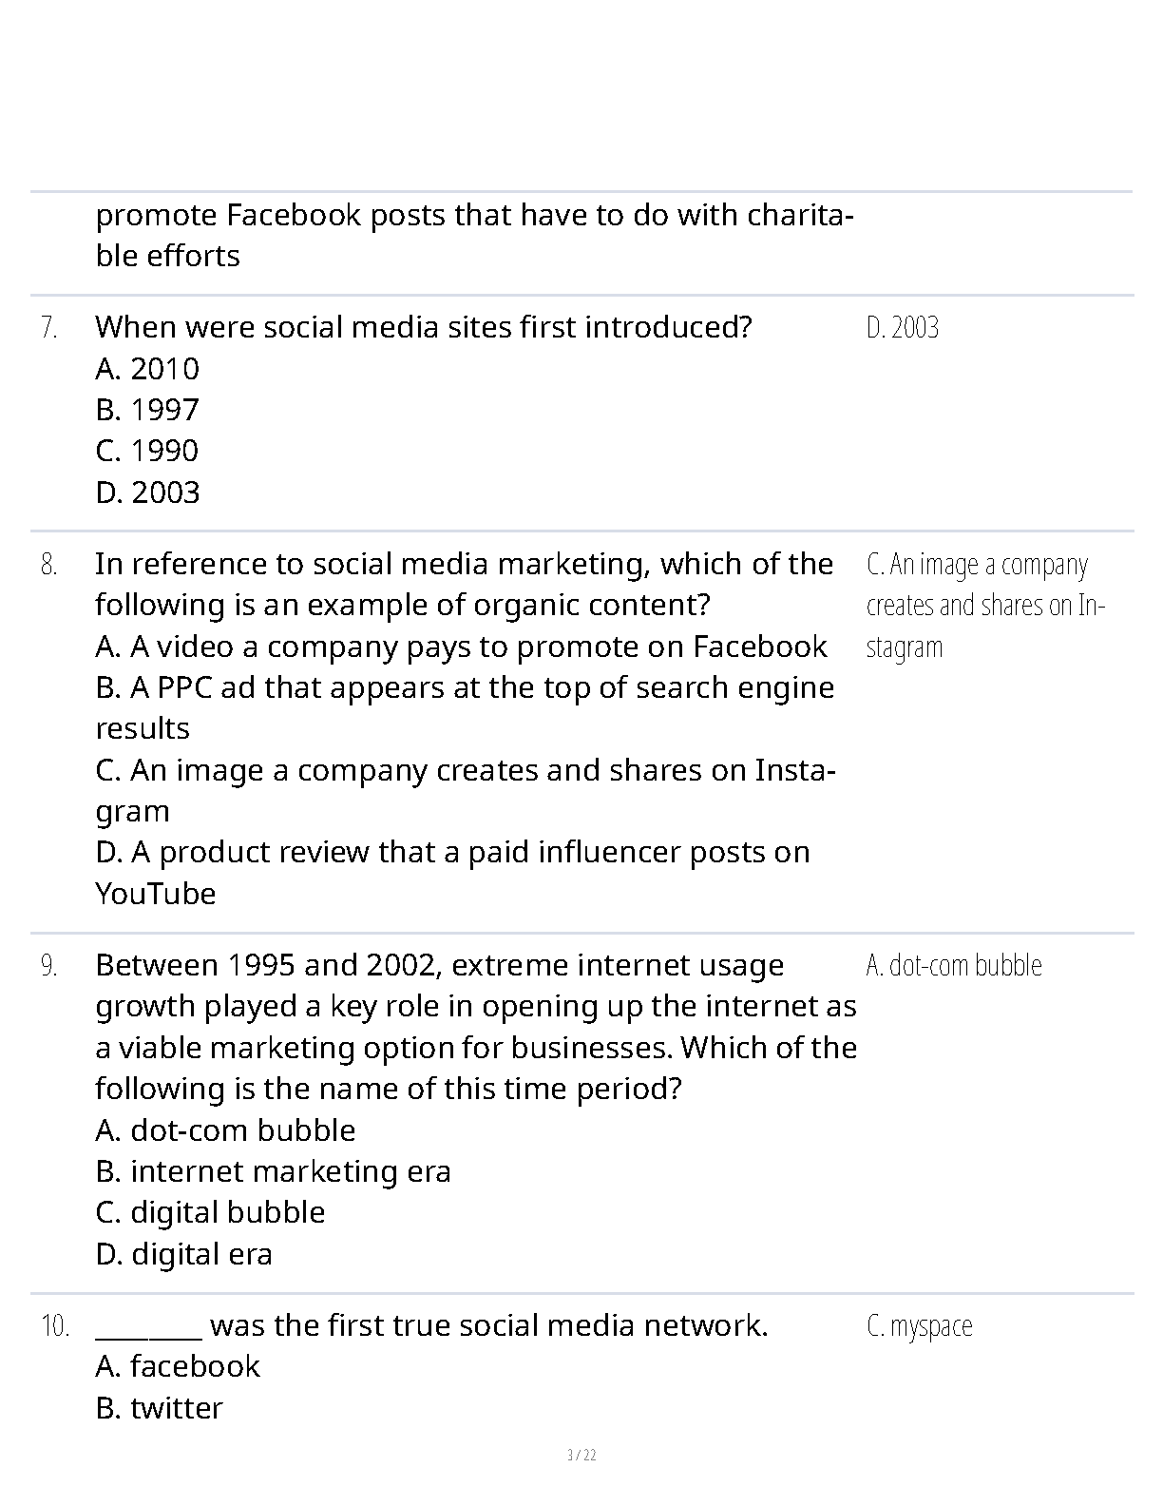Select option 'A. A video a company pays to promote'

pos(461,647)
